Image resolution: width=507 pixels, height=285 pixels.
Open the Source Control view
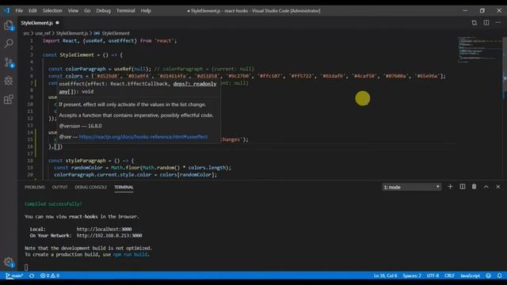9,62
